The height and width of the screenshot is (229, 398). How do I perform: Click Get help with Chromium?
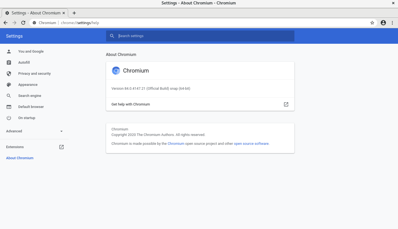pyautogui.click(x=200, y=104)
